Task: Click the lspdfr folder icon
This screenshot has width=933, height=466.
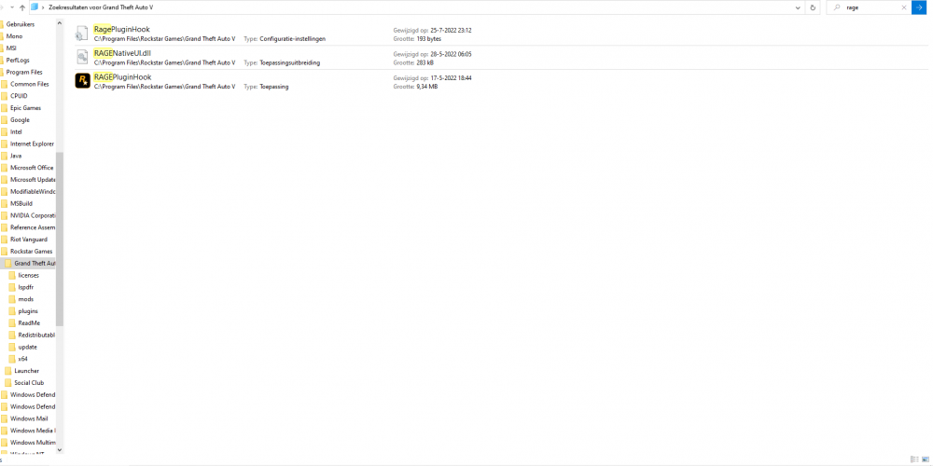Action: (x=12, y=287)
